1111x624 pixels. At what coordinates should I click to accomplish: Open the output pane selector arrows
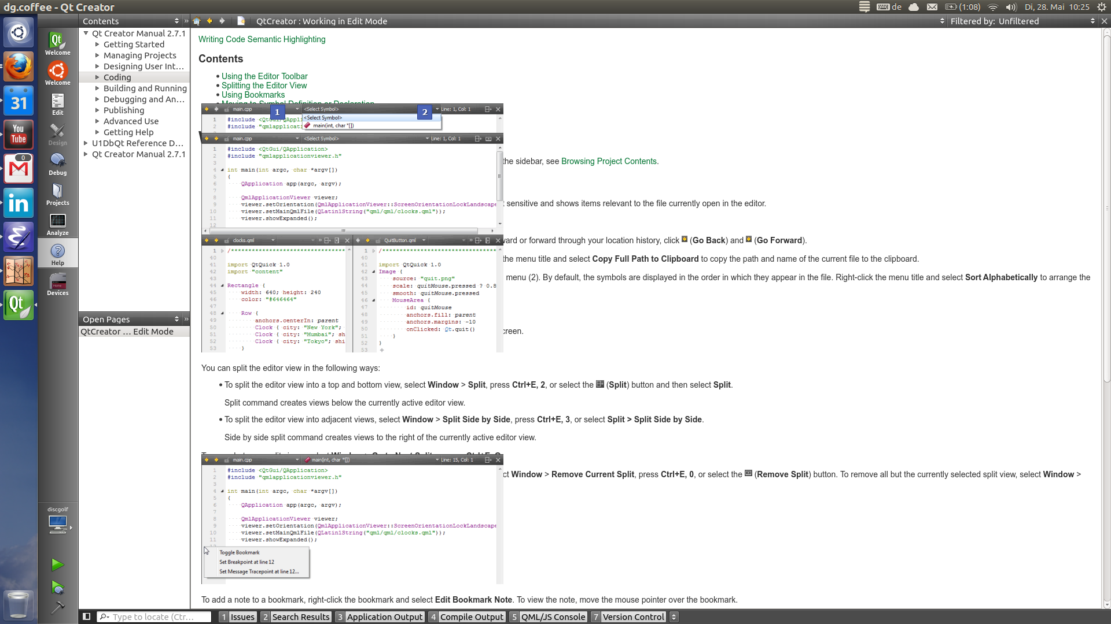click(674, 617)
